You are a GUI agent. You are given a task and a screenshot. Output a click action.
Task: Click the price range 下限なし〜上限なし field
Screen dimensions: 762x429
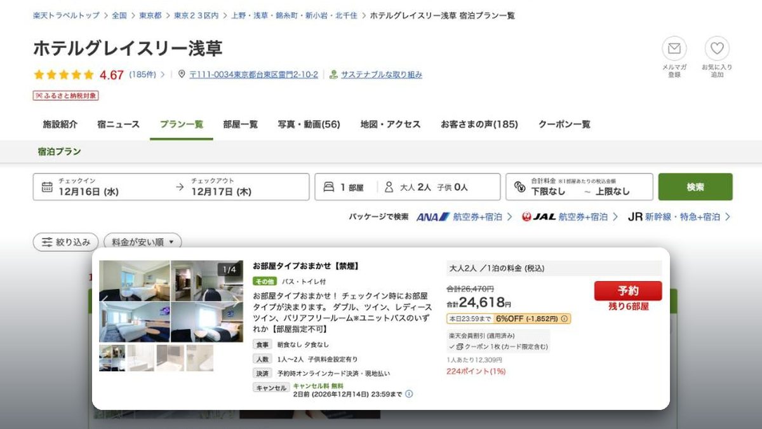[x=579, y=187]
